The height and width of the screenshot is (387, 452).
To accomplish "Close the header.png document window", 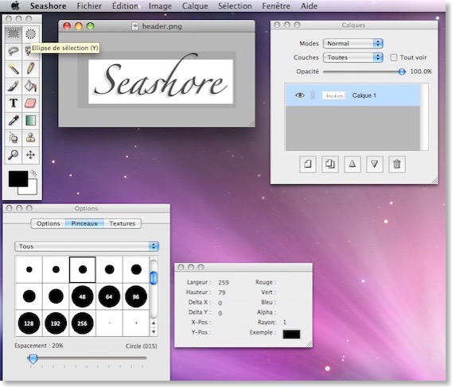I will [x=67, y=26].
